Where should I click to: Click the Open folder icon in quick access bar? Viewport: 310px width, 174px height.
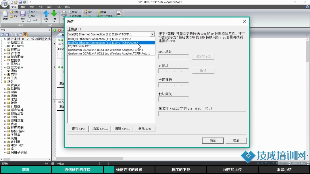(16, 2)
